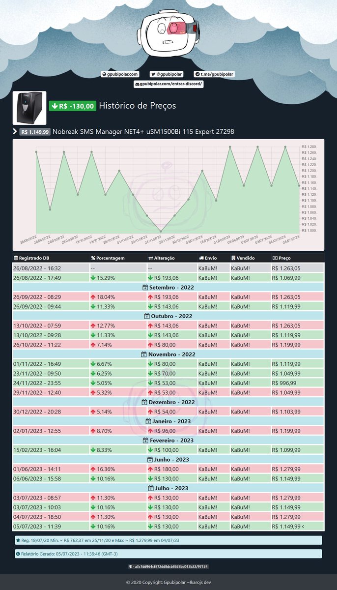Click the star icon in the Reg. summary bar
Viewport: 337px width, 590px height.
pyautogui.click(x=19, y=540)
